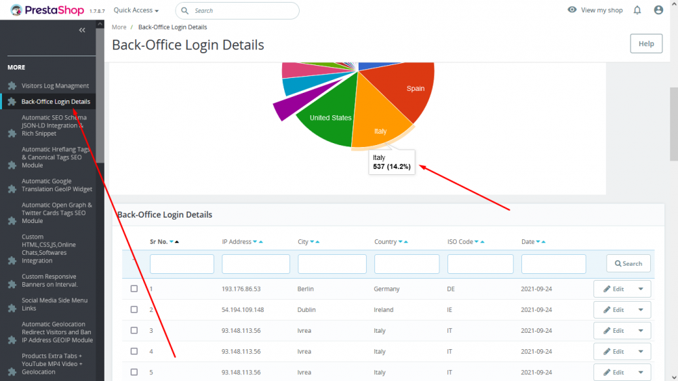678x381 pixels.
Task: Click More breadcrumb link
Action: point(119,27)
